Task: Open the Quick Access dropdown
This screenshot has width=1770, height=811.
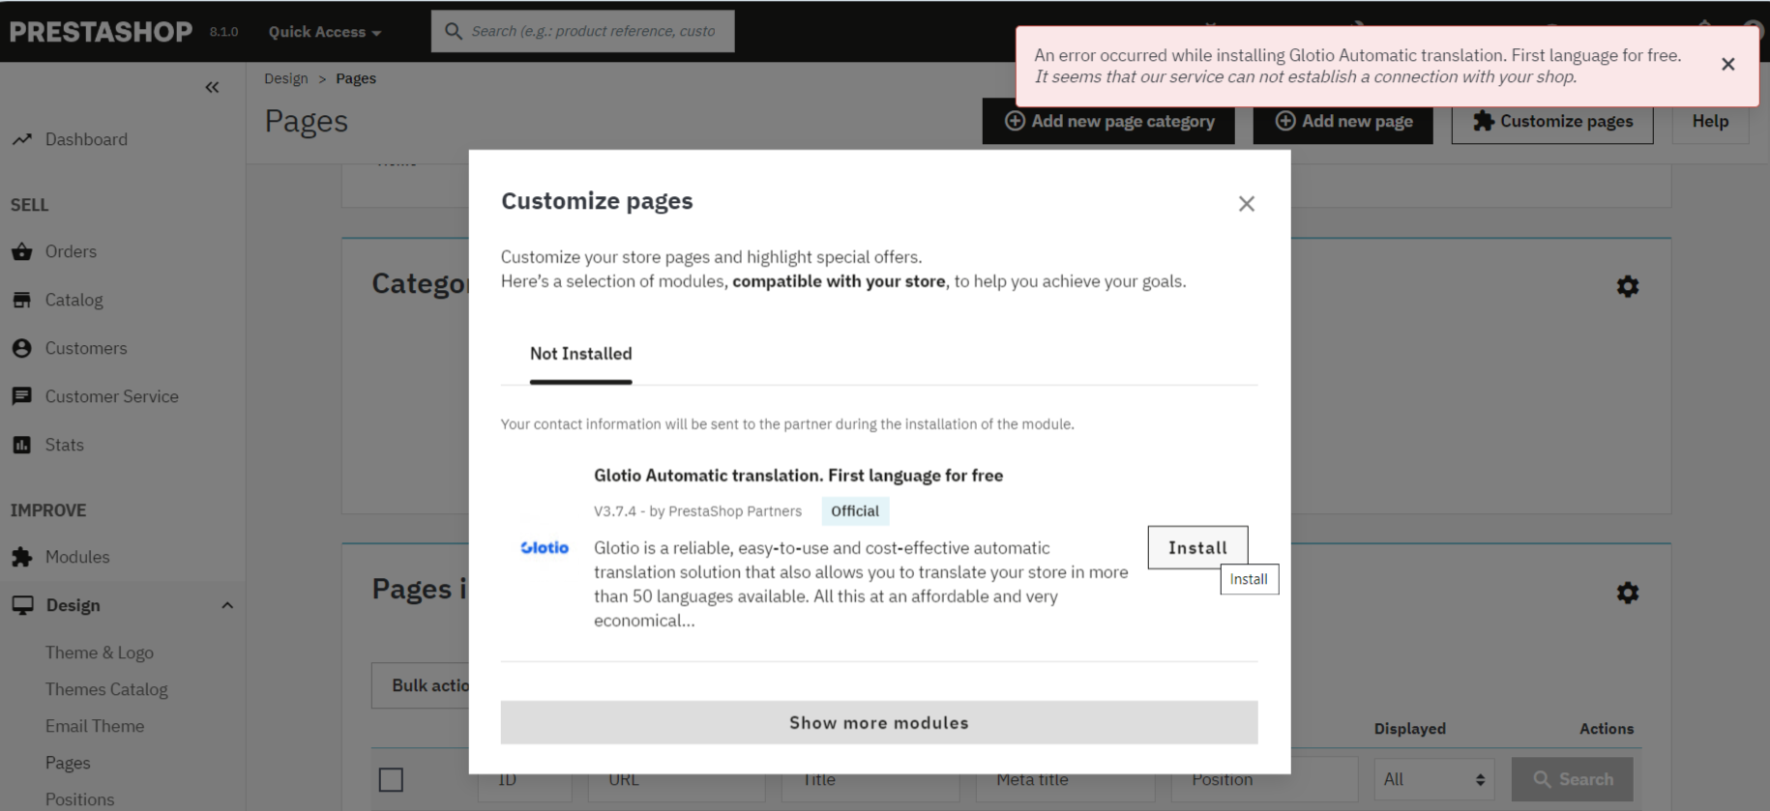Action: tap(325, 32)
